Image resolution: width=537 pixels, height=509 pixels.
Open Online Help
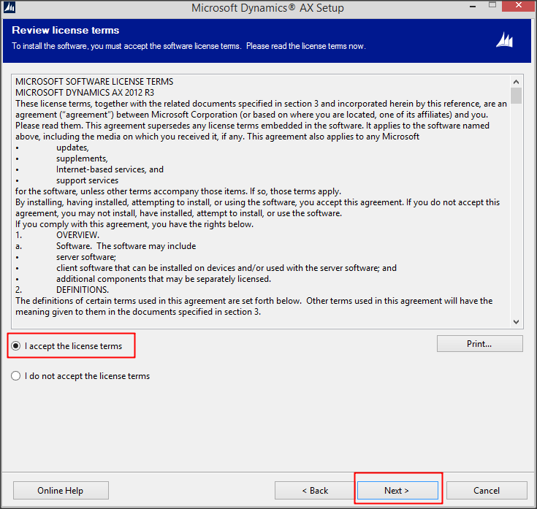click(61, 491)
